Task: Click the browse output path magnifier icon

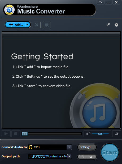Action: (x=83, y=157)
